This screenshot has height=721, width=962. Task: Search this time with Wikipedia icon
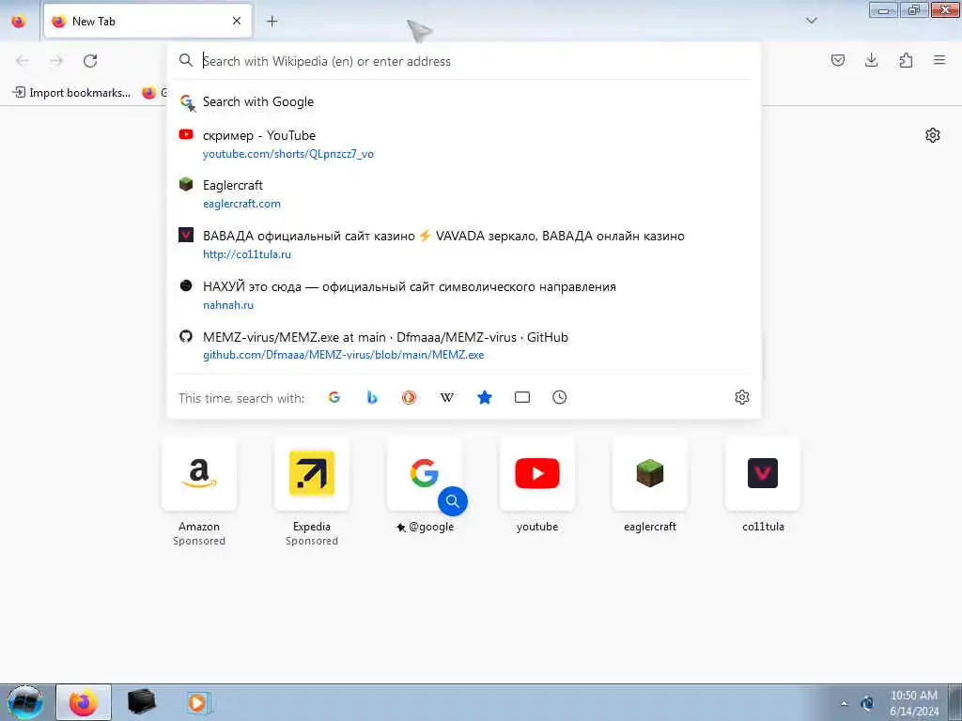tap(447, 397)
